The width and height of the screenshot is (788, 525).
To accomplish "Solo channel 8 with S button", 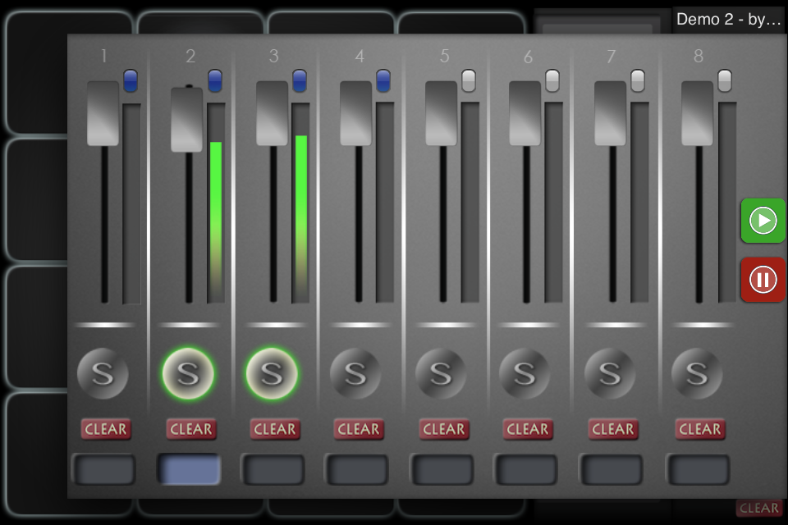I will point(697,374).
